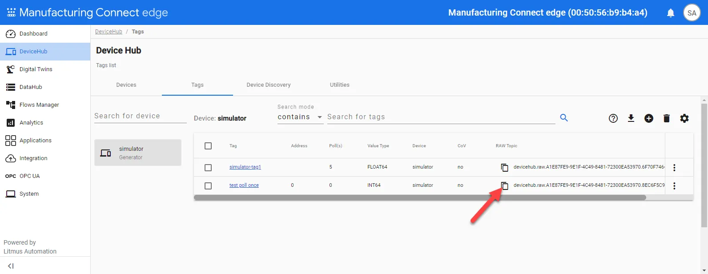Open notifications bell

(671, 13)
